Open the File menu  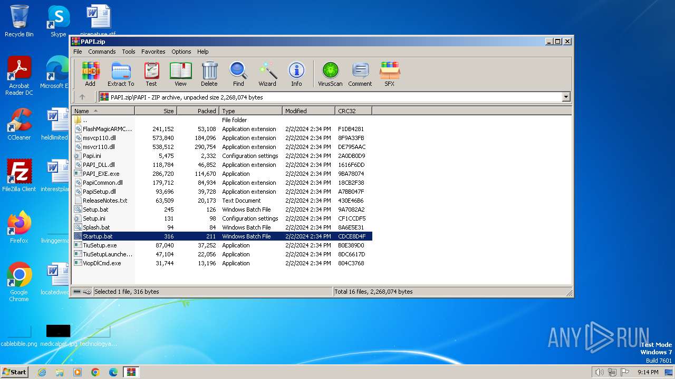point(78,52)
